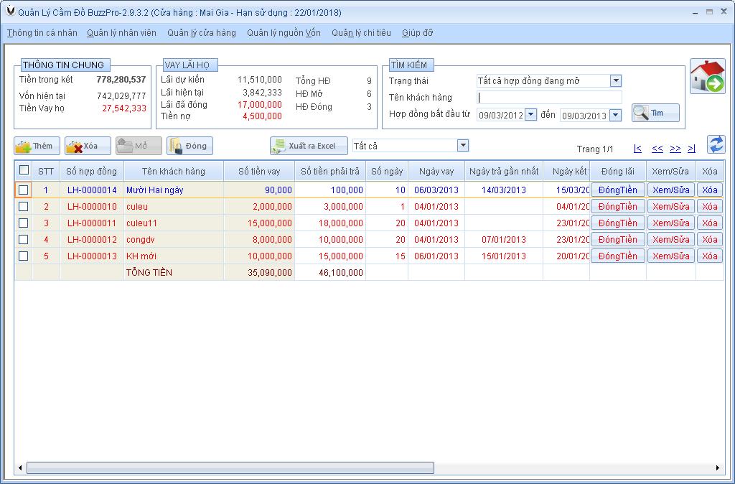Click Xem/Sửa for contract LH-0000010
The height and width of the screenshot is (484, 735).
[671, 206]
